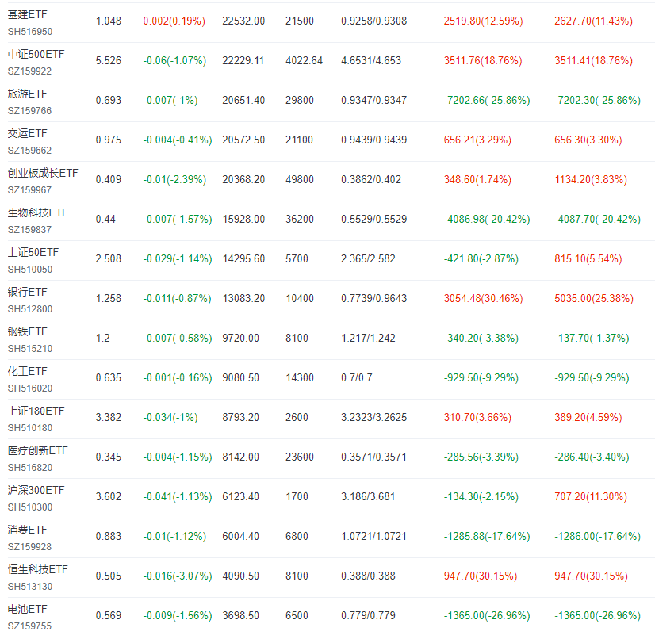Click stock code SZ159922
Screen dimensions: 655x639
(29, 71)
